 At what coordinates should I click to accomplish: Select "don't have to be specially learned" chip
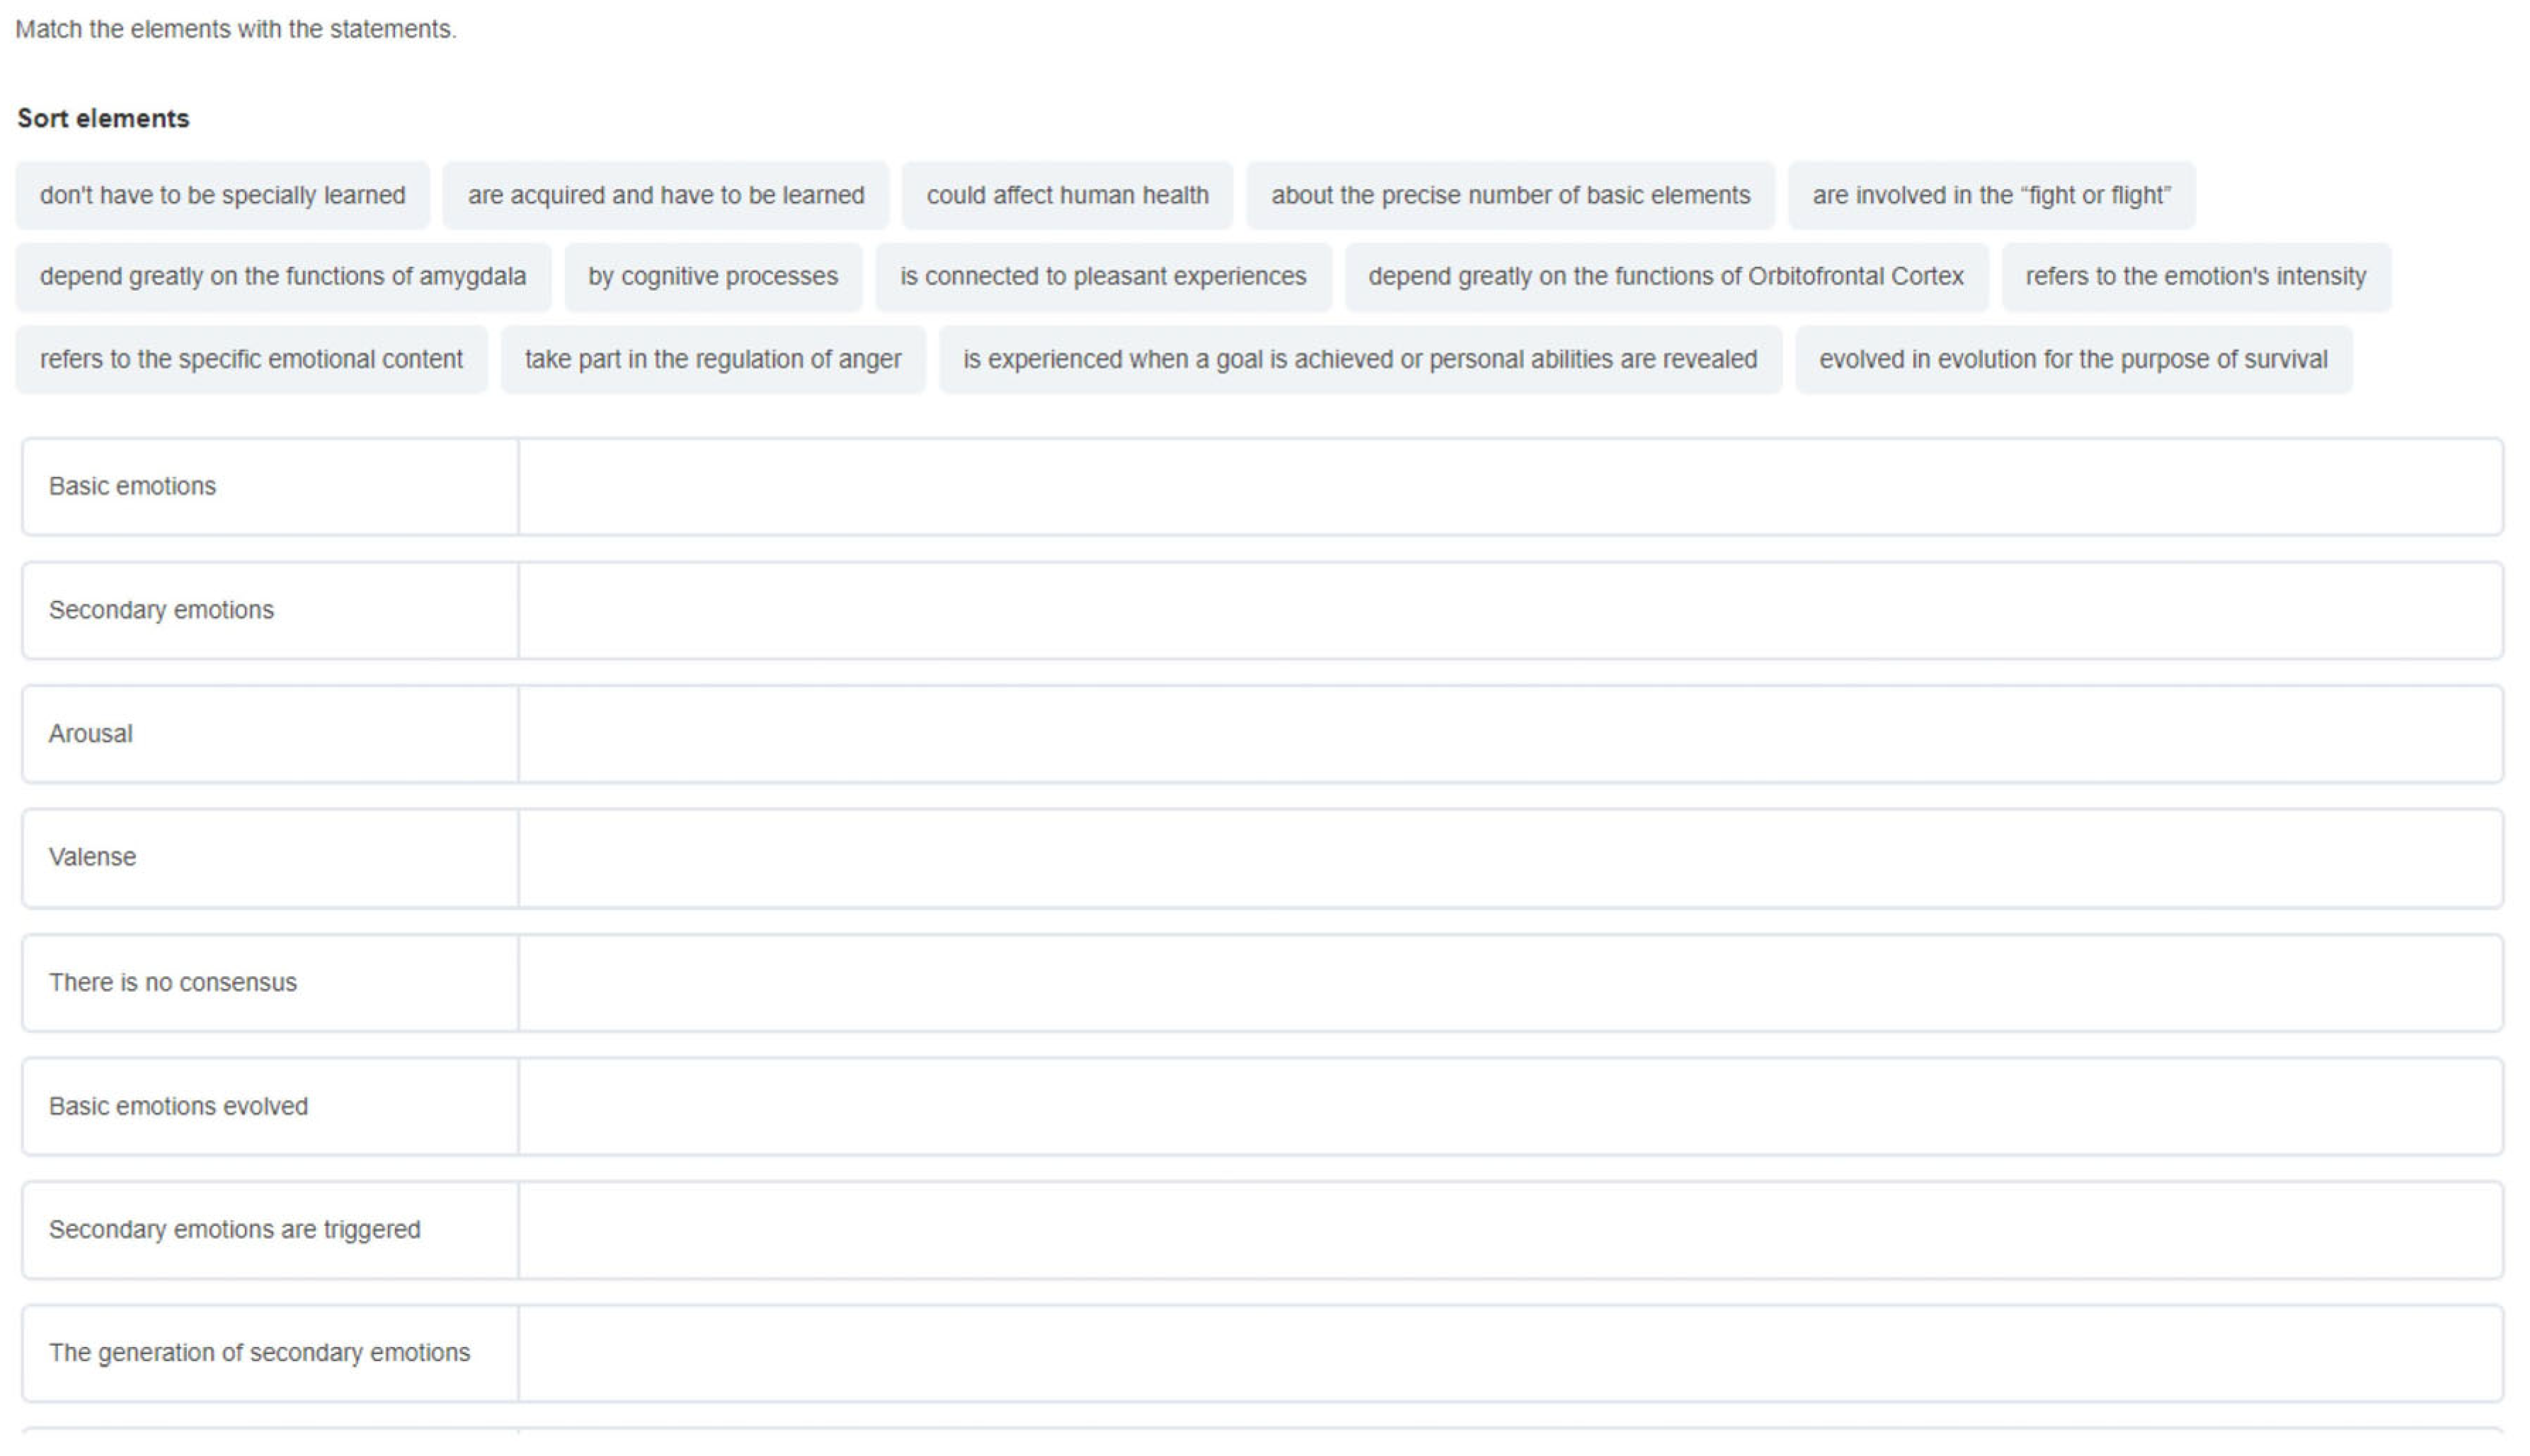pos(222,195)
